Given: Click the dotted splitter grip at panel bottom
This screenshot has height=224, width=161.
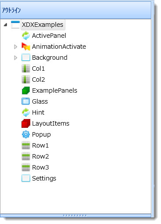Looking at the screenshot, I should 75,215.
